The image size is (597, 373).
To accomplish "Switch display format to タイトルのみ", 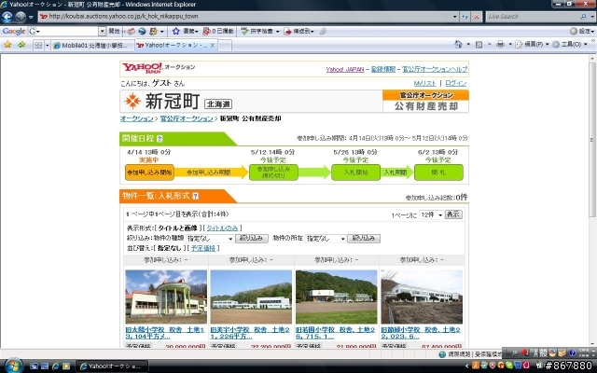I will coord(222,228).
